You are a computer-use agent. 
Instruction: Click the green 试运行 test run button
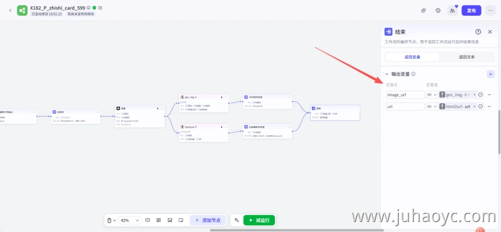click(259, 220)
